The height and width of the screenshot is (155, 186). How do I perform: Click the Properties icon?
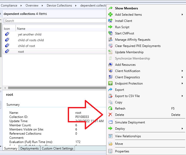(110, 151)
